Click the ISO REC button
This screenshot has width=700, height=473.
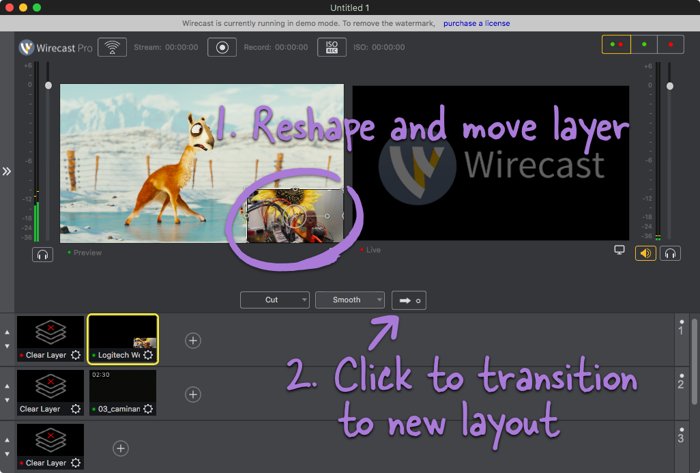point(332,47)
